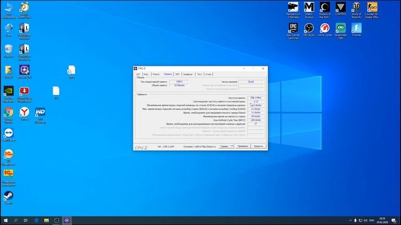Viewport: 401px width, 225px height.
Task: Launch Microsoft Edge from taskbar
Action: [x=36, y=221]
